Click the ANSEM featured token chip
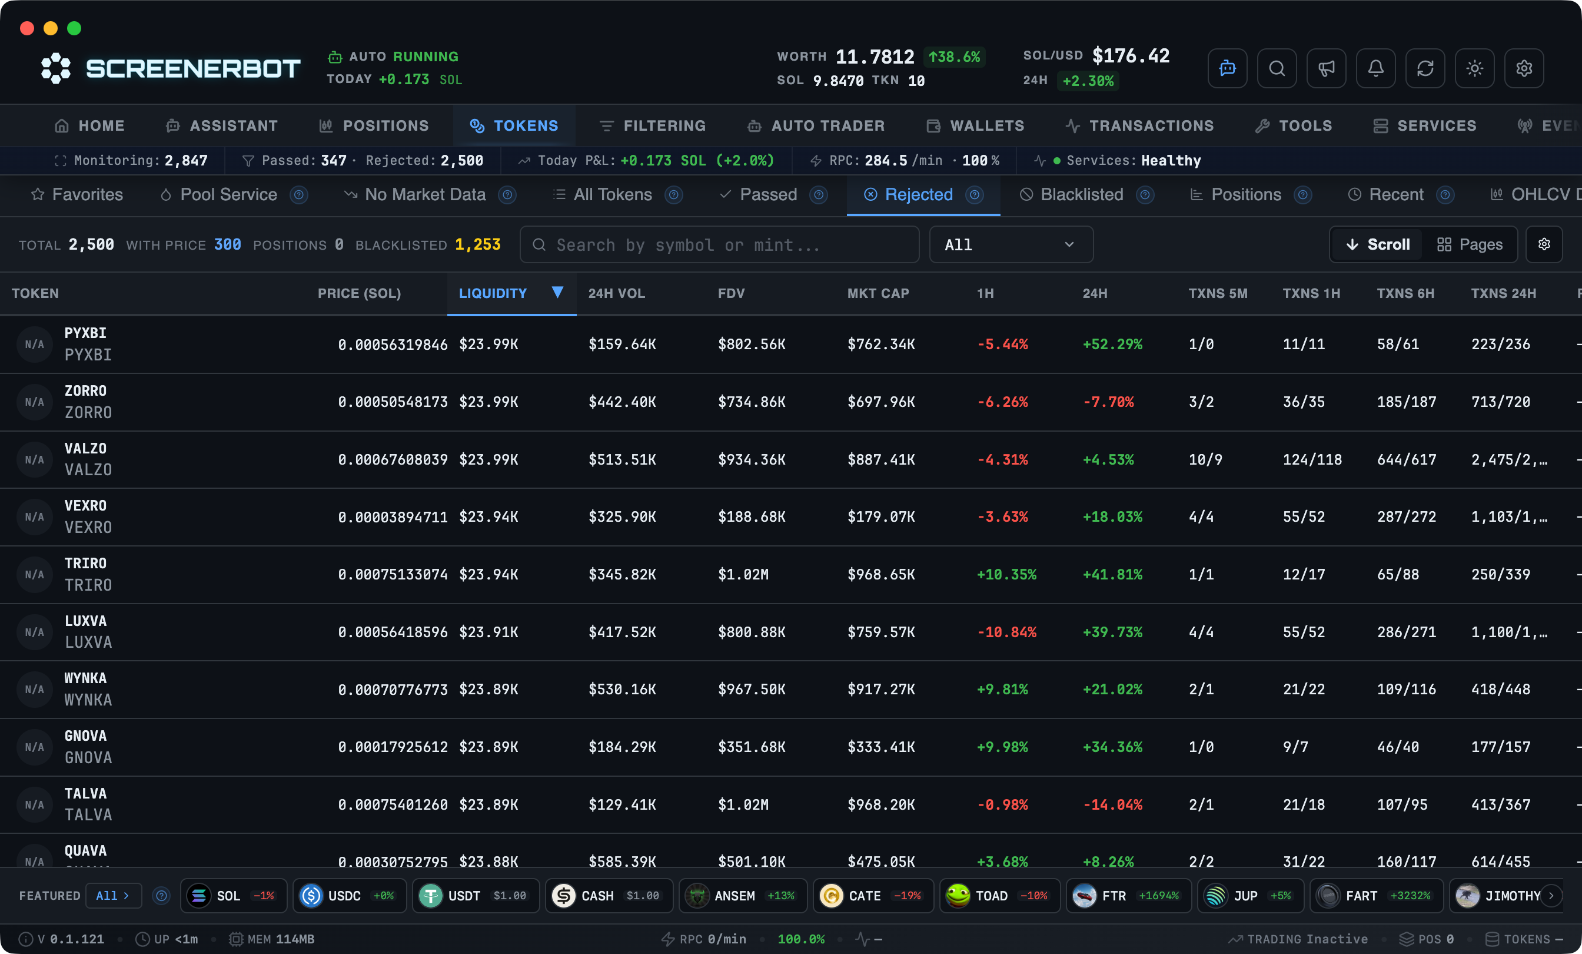 [743, 896]
